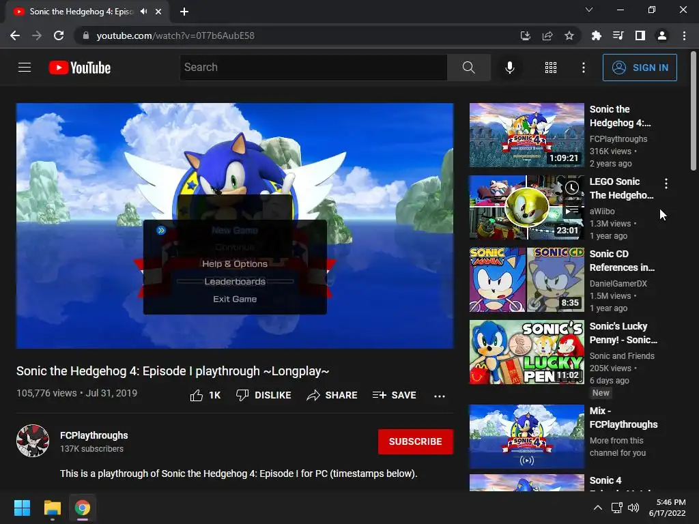Click Chrome taskbar icon
699x524 pixels.
point(83,508)
